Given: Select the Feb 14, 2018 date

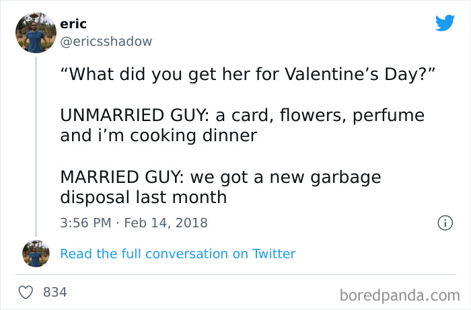Looking at the screenshot, I should tap(167, 222).
